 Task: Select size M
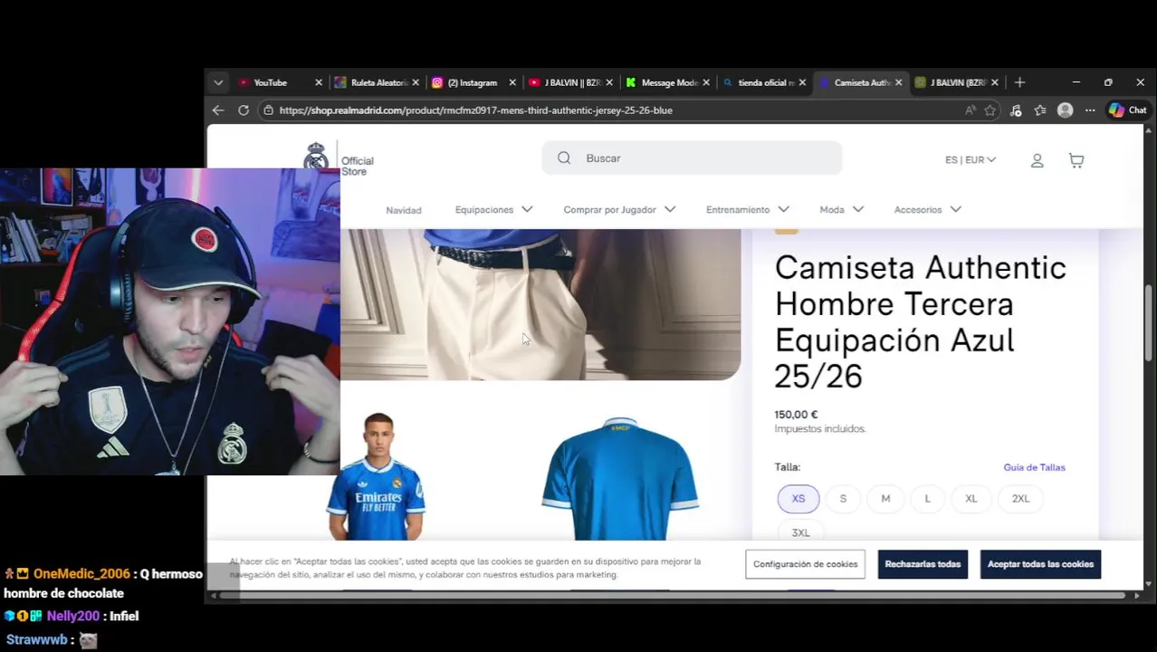tap(885, 499)
